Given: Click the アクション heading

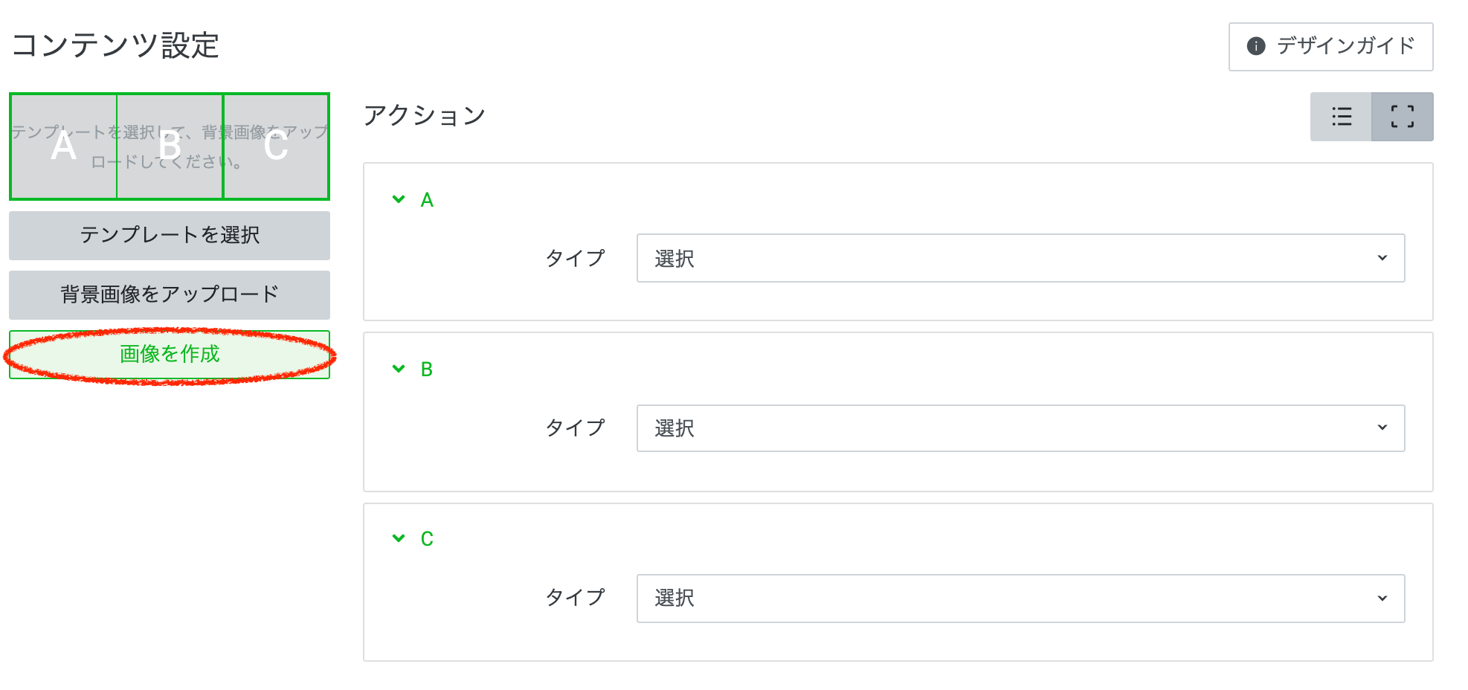Looking at the screenshot, I should click(x=424, y=116).
